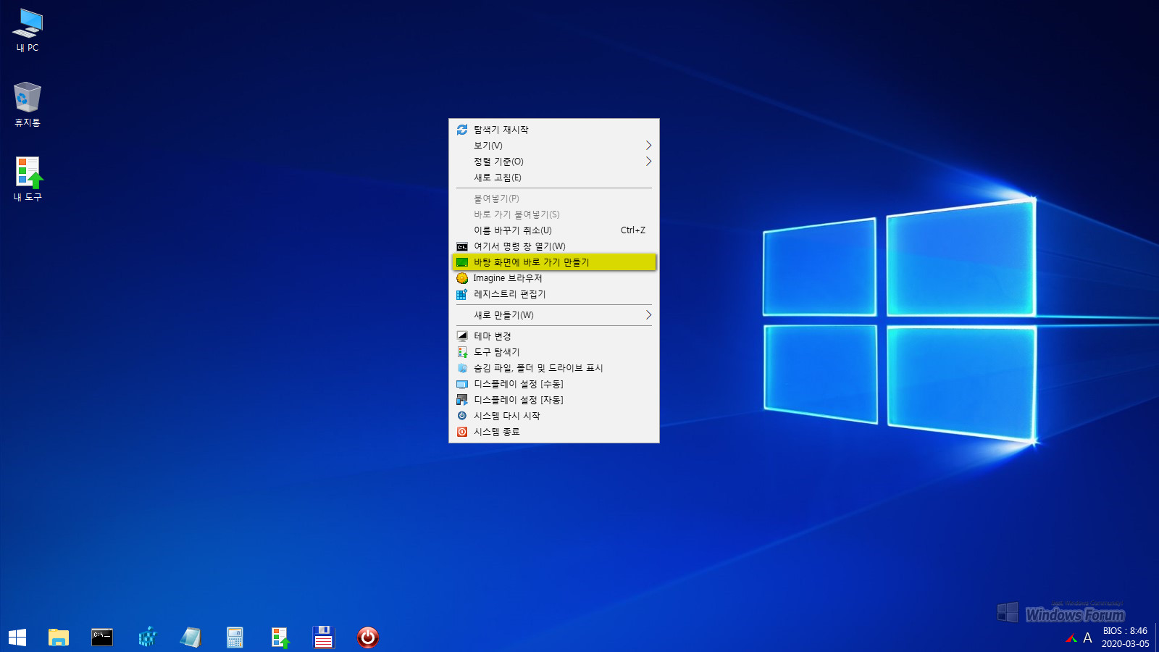Expand the arrow beside 새로 만들기(W)
The height and width of the screenshot is (652, 1159).
pyautogui.click(x=648, y=315)
